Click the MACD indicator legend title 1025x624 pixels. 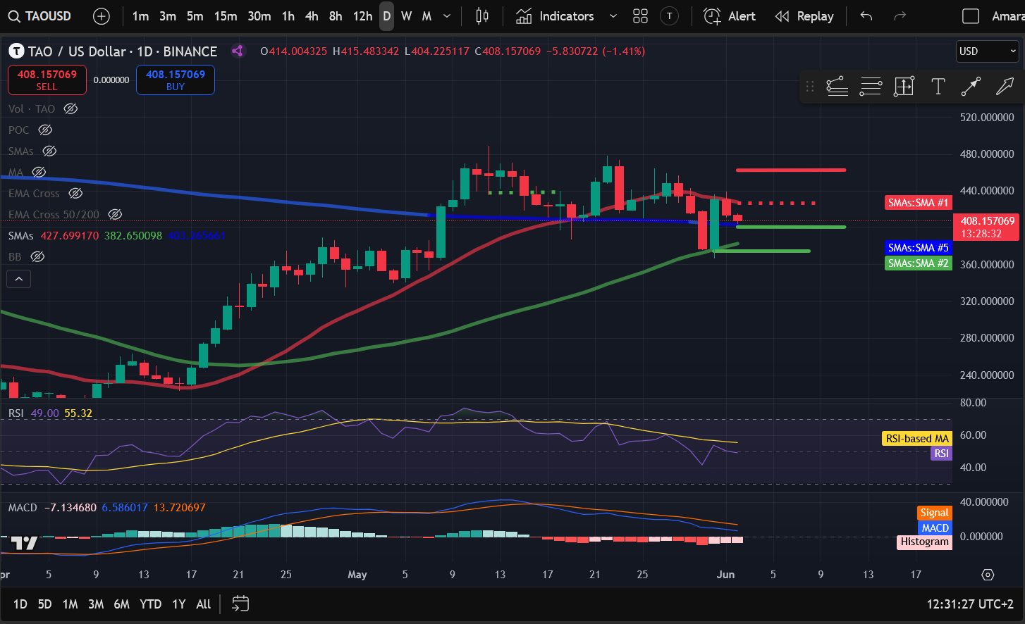[x=23, y=508]
